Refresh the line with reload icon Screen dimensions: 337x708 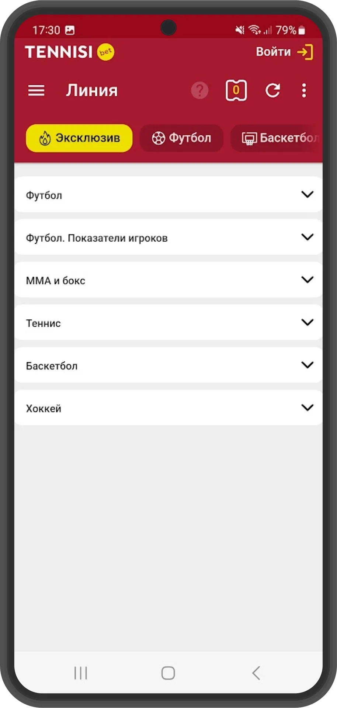tap(273, 90)
